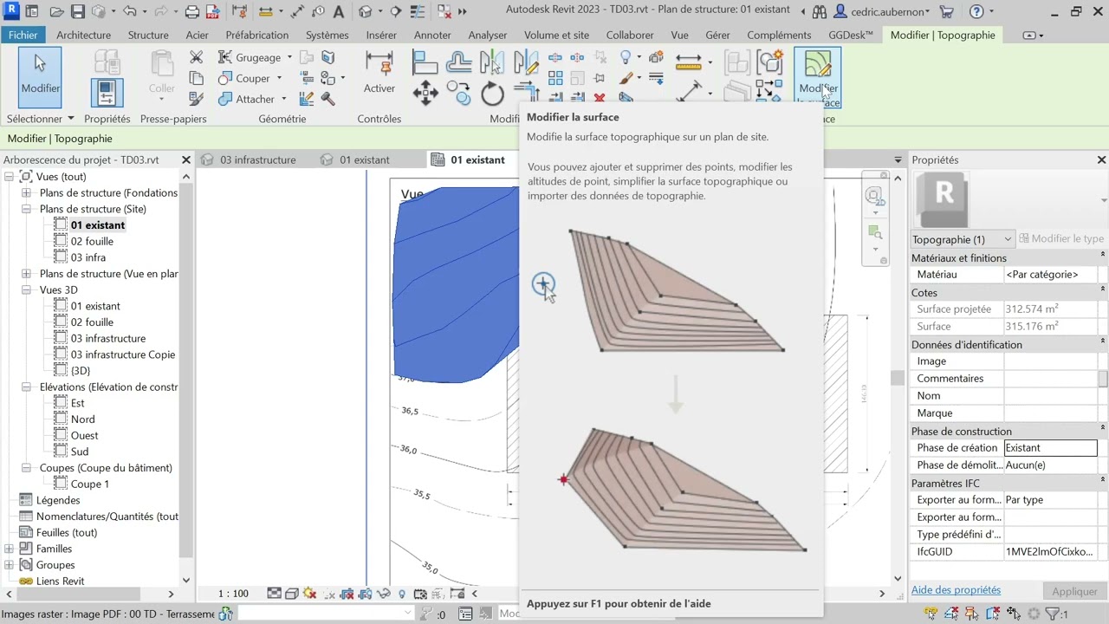Export to PDF from the quick access toolbar
The width and height of the screenshot is (1109, 624).
pyautogui.click(x=212, y=12)
